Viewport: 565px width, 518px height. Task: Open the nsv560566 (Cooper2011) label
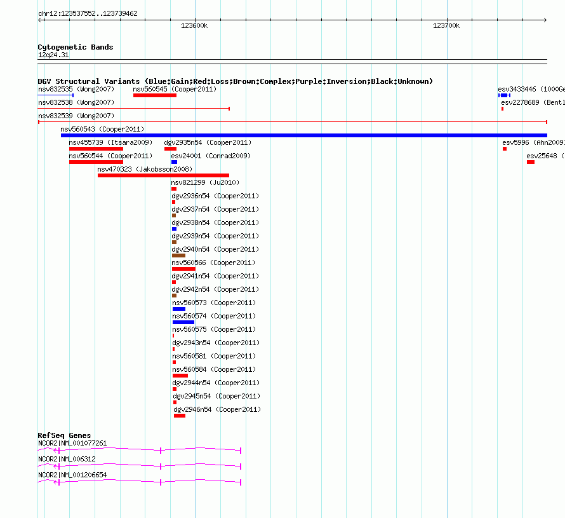click(x=213, y=262)
